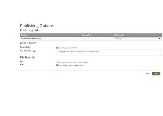Image resolution: width=163 pixels, height=116 pixels.
Task: Click into the Non-Admin Message text area
Action: point(109,53)
